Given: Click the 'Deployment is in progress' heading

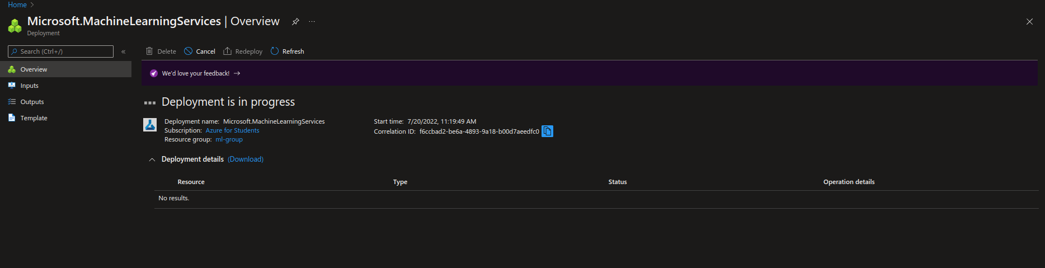Looking at the screenshot, I should 228,102.
